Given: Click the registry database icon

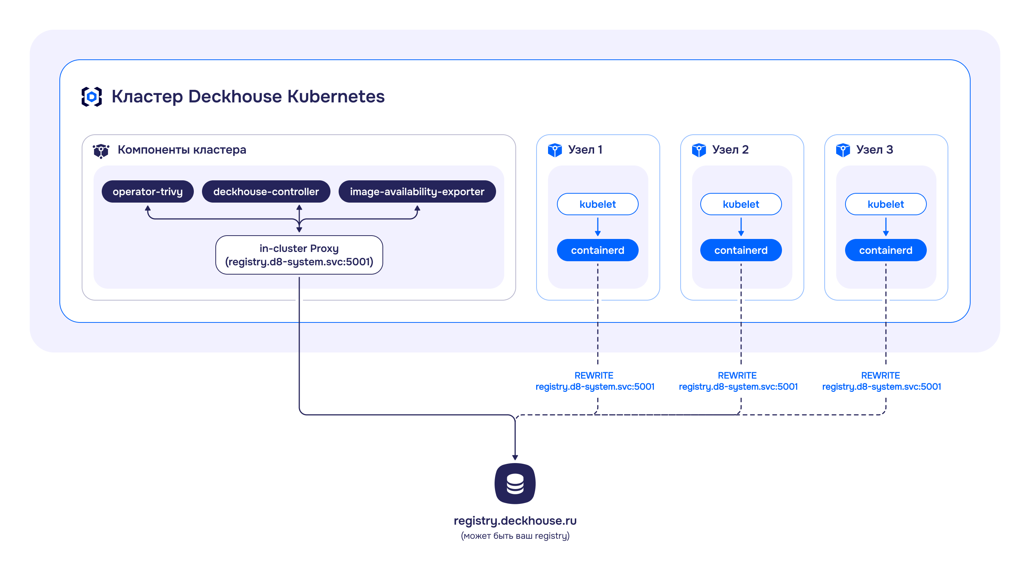Looking at the screenshot, I should pyautogui.click(x=515, y=483).
